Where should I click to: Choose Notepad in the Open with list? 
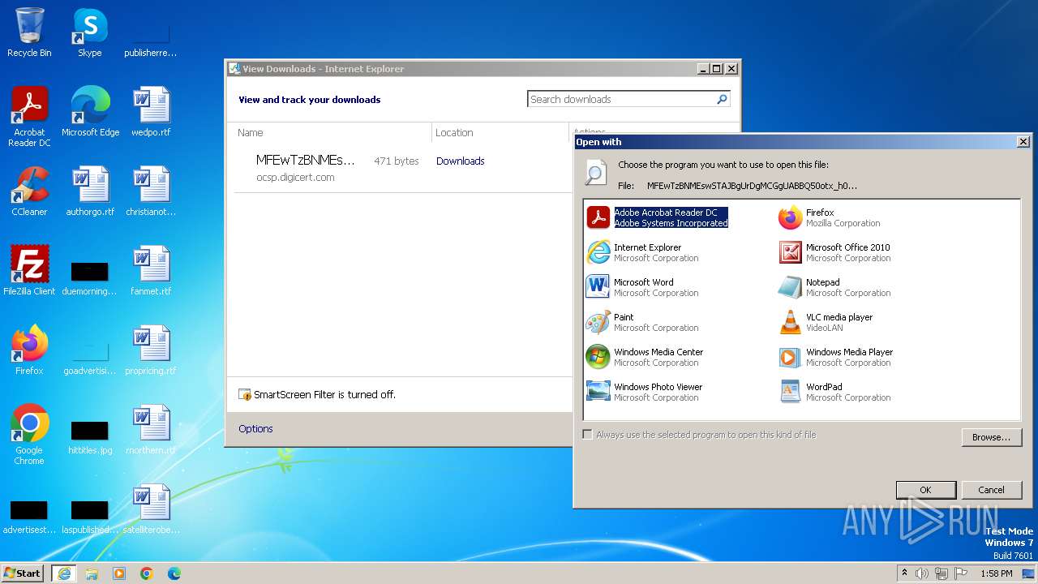[834, 287]
